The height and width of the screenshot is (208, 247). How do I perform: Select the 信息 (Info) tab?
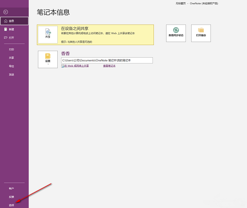click(x=14, y=21)
